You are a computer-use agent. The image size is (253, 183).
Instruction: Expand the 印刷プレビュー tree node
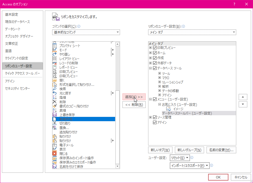click(150, 48)
